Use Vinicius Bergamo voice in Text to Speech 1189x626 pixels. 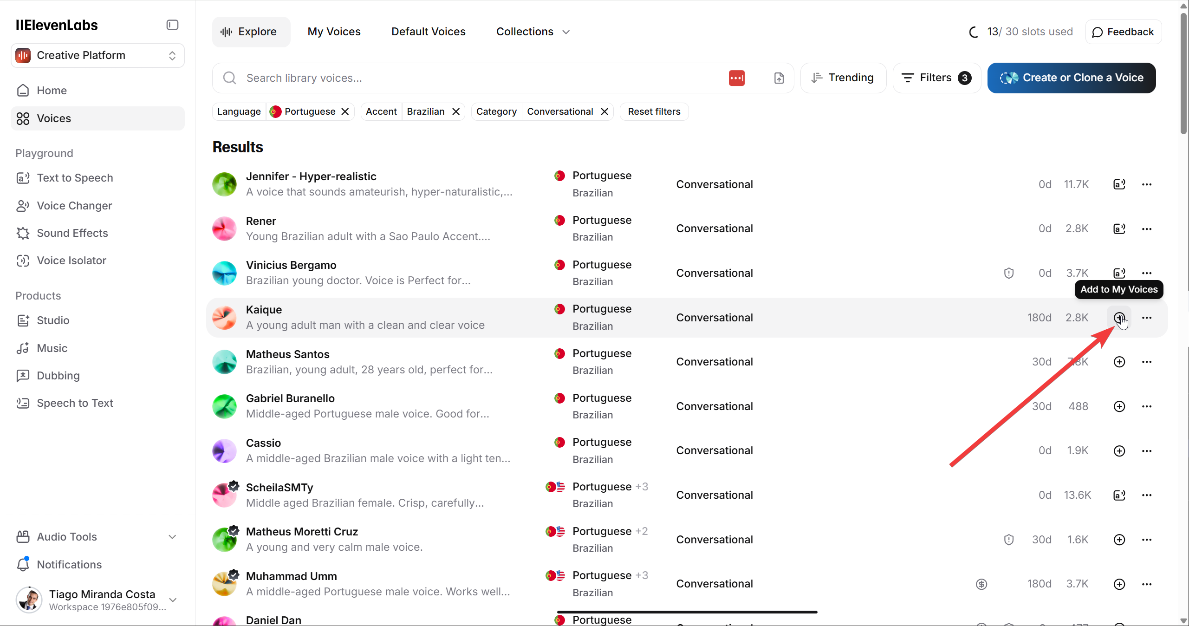(1119, 273)
